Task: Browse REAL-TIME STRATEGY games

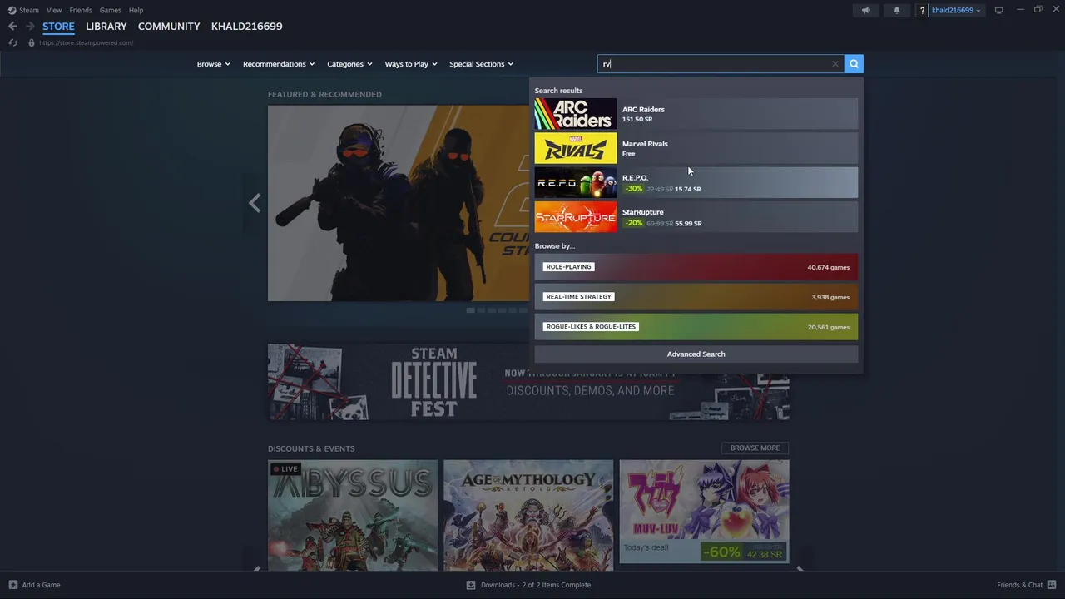Action: [x=696, y=297]
